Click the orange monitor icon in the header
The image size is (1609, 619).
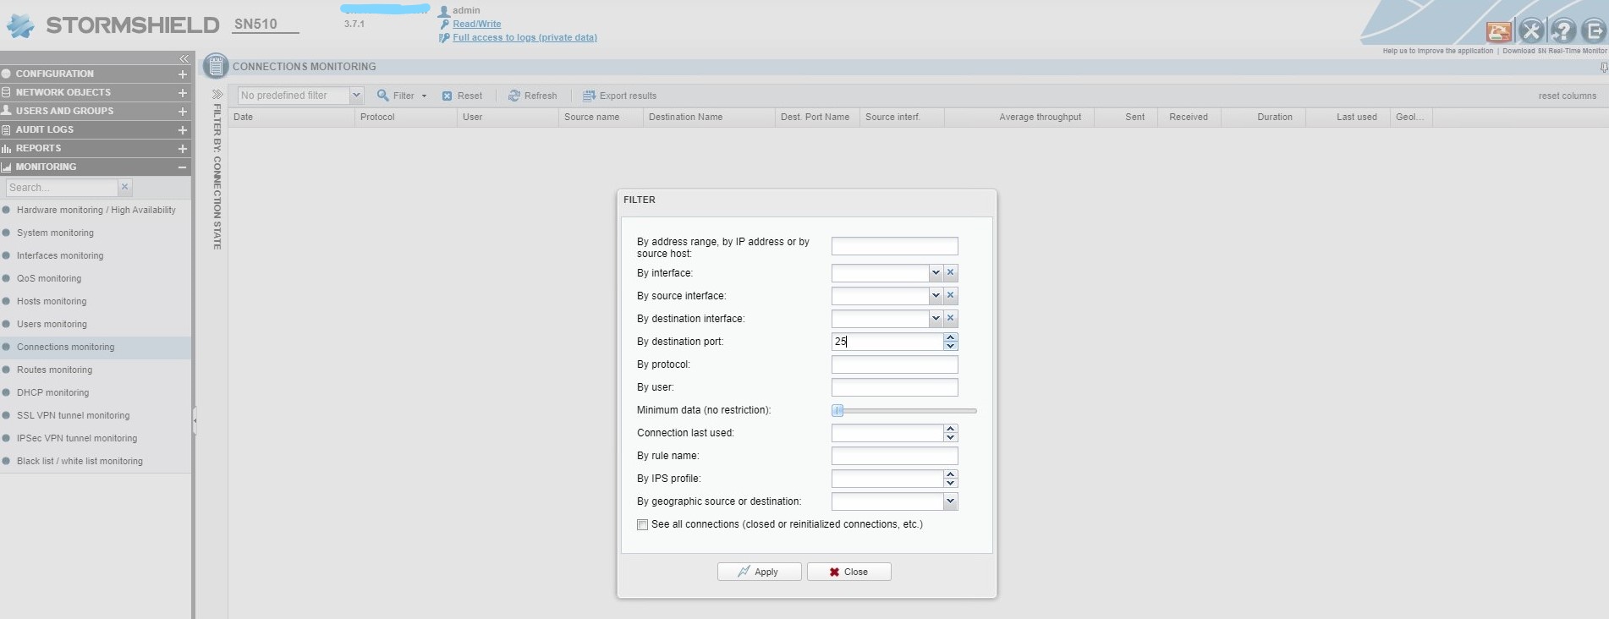1499,32
